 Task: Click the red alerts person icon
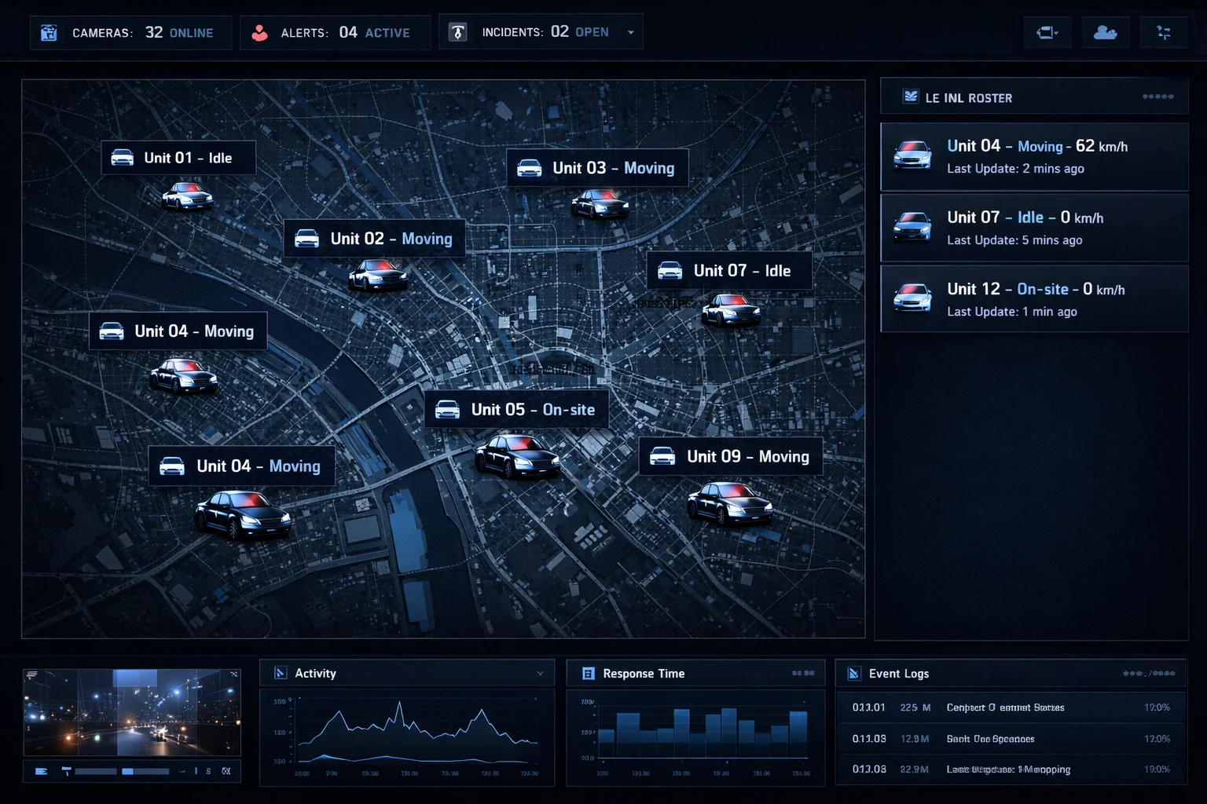[x=259, y=32]
